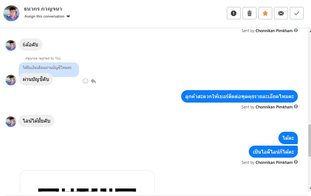Open ธนากร กาญจนา profile picture in header
This screenshot has height=196, width=311.
[11, 13]
